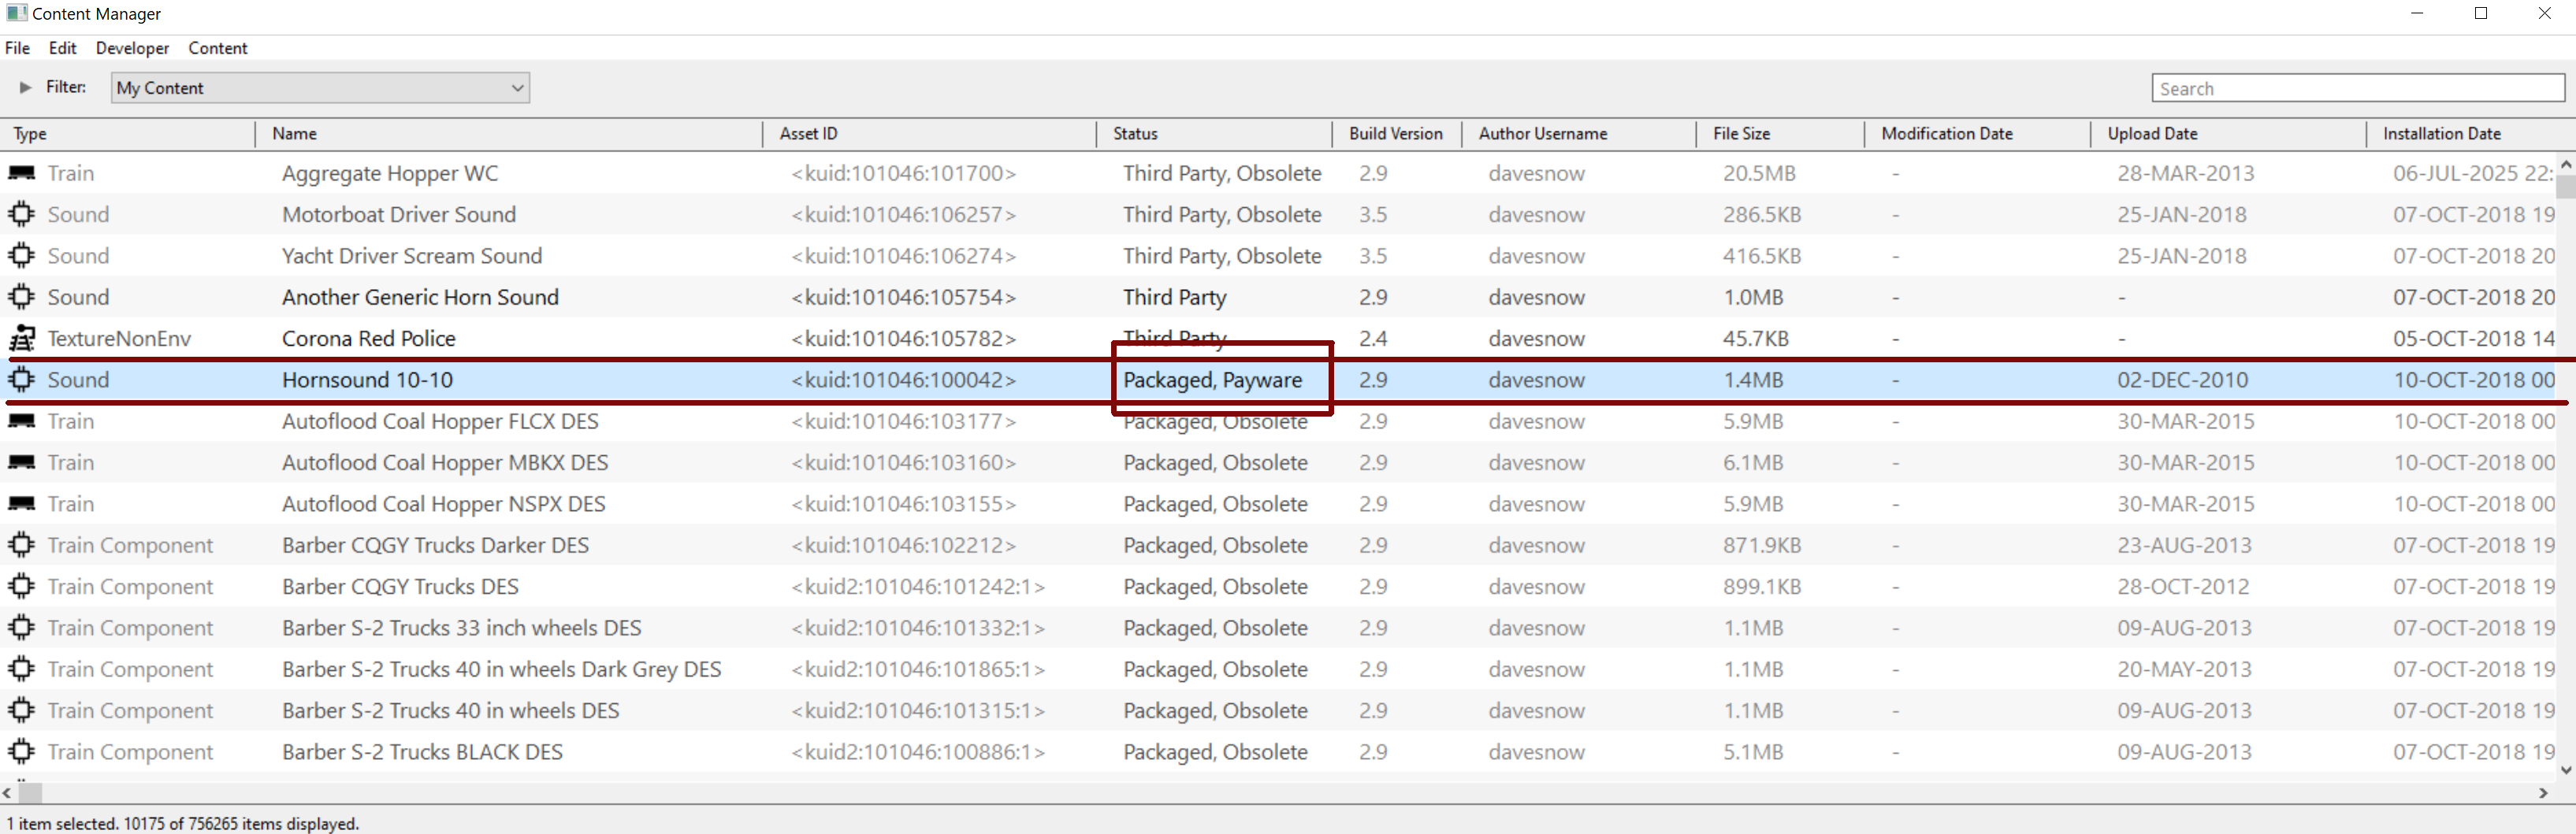Image resolution: width=2576 pixels, height=834 pixels.
Task: Click file size 286.5KB cell
Action: (1761, 215)
